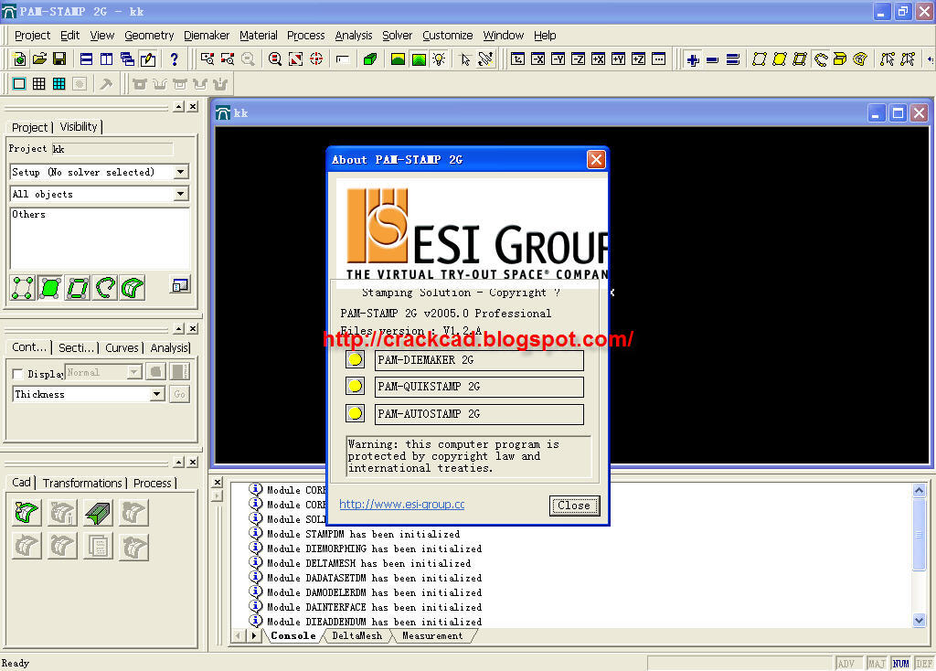
Task: Select the Curves tab
Action: [122, 347]
